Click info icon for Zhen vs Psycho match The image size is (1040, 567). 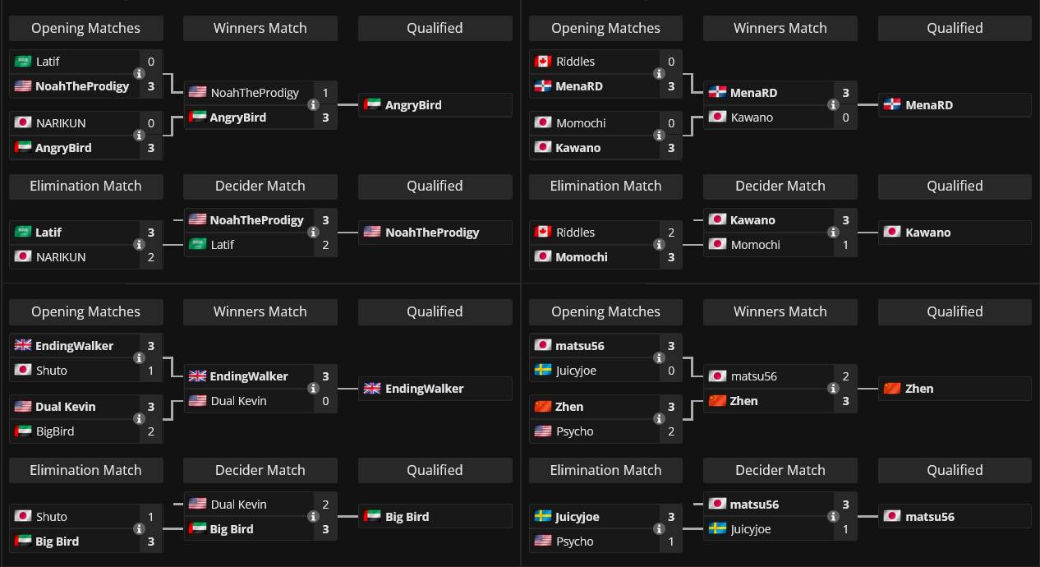coord(659,419)
